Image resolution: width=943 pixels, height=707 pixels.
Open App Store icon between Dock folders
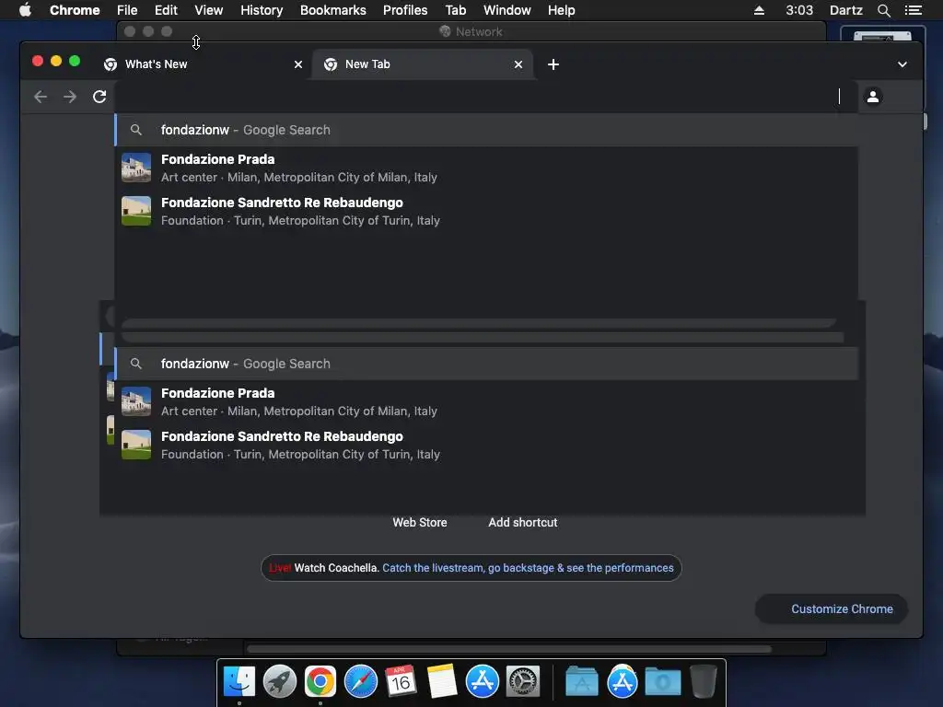click(x=623, y=682)
